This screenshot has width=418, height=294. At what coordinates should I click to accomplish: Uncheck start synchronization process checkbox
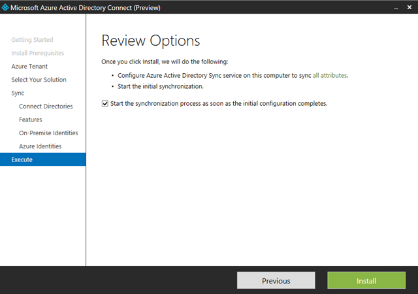tap(105, 103)
